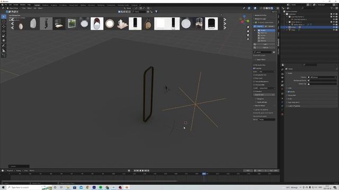339x190 pixels.
Task: Select the Select Box tool
Action: (x=4, y=16)
